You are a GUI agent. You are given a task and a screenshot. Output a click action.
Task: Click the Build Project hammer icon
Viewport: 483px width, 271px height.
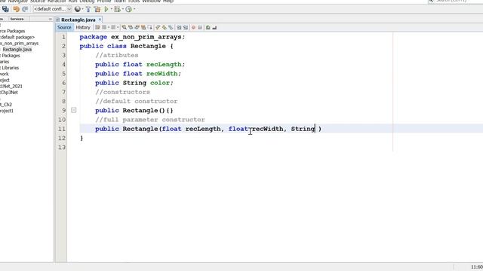tap(88, 9)
